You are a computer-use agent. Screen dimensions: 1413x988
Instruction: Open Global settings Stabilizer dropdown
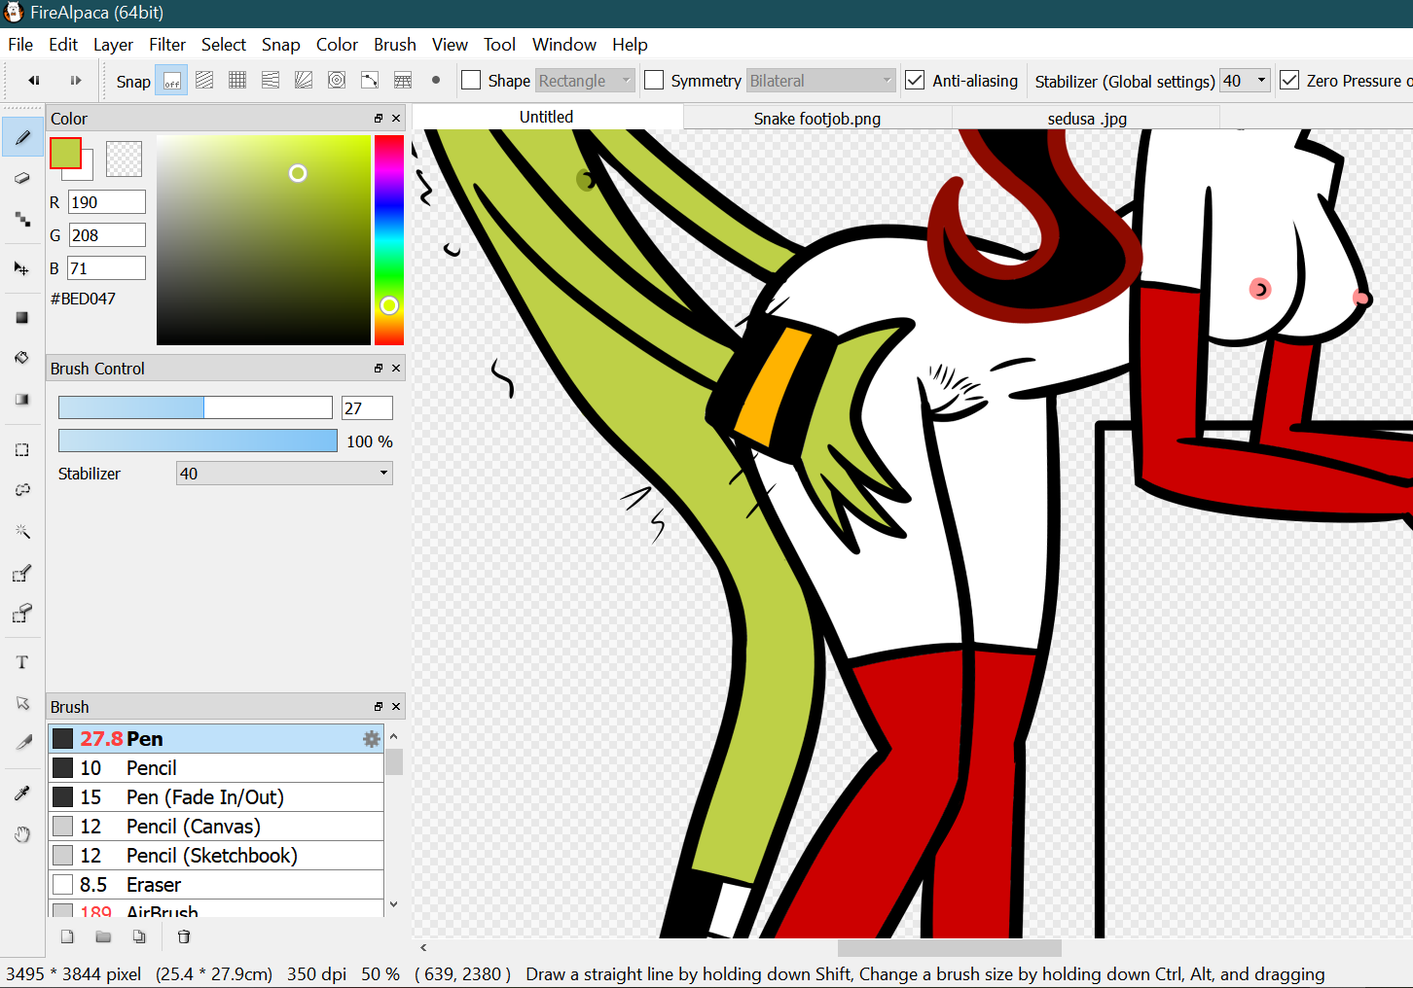coord(1246,81)
